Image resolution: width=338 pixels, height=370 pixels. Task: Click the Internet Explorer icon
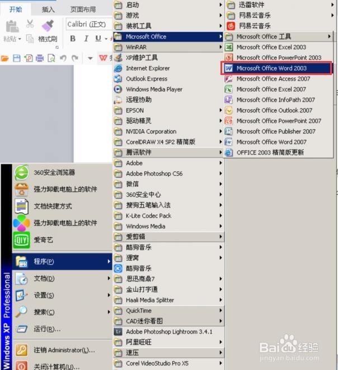click(118, 68)
